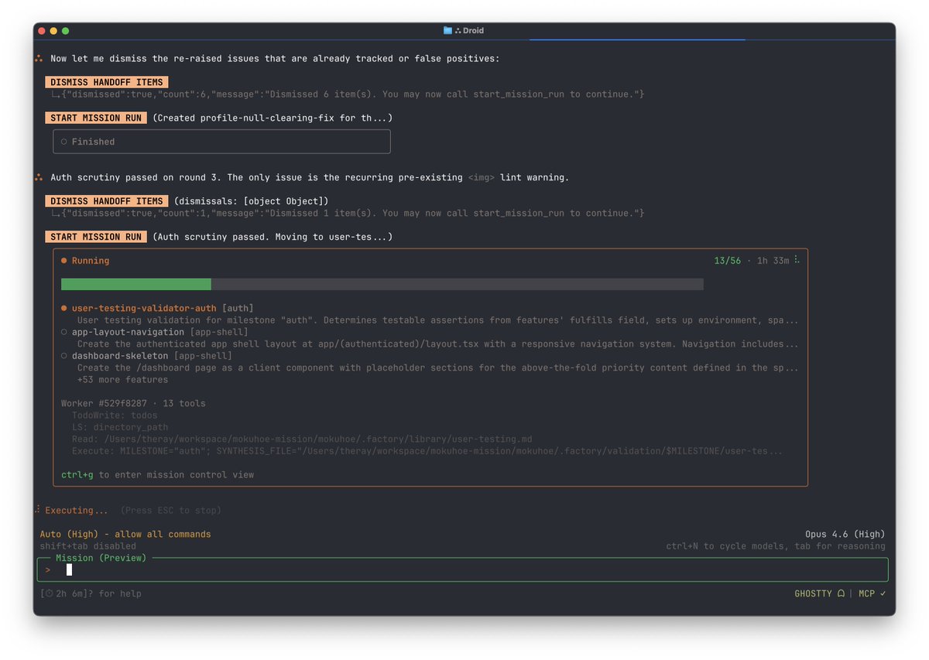This screenshot has width=929, height=660.
Task: Click the 'shift+tab disabled' text
Action: point(88,546)
